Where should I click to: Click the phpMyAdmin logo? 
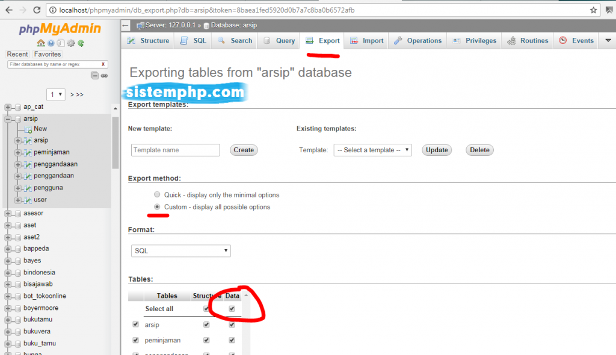(60, 28)
